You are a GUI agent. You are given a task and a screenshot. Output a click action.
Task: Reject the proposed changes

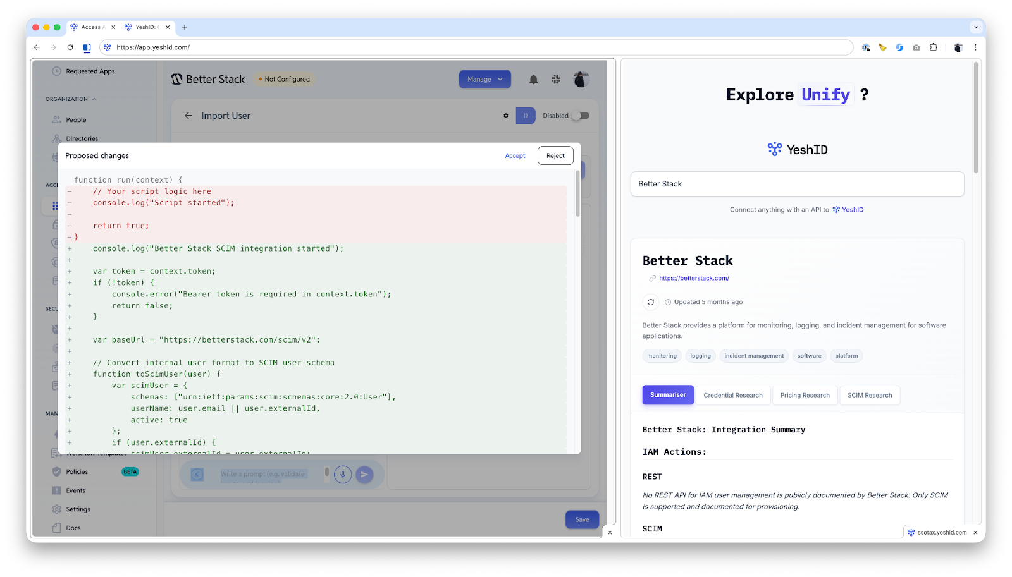pos(555,155)
